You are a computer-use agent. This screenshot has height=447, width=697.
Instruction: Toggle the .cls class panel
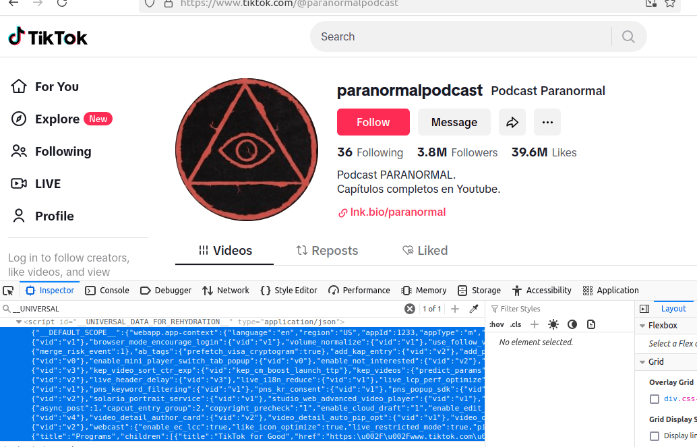[x=516, y=324]
